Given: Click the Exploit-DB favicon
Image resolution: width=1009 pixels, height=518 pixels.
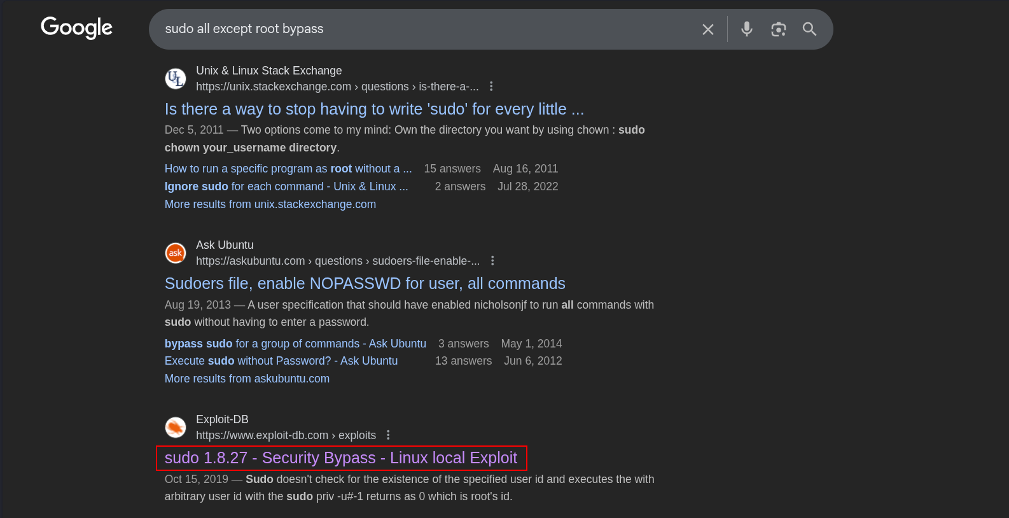Looking at the screenshot, I should click(x=176, y=428).
